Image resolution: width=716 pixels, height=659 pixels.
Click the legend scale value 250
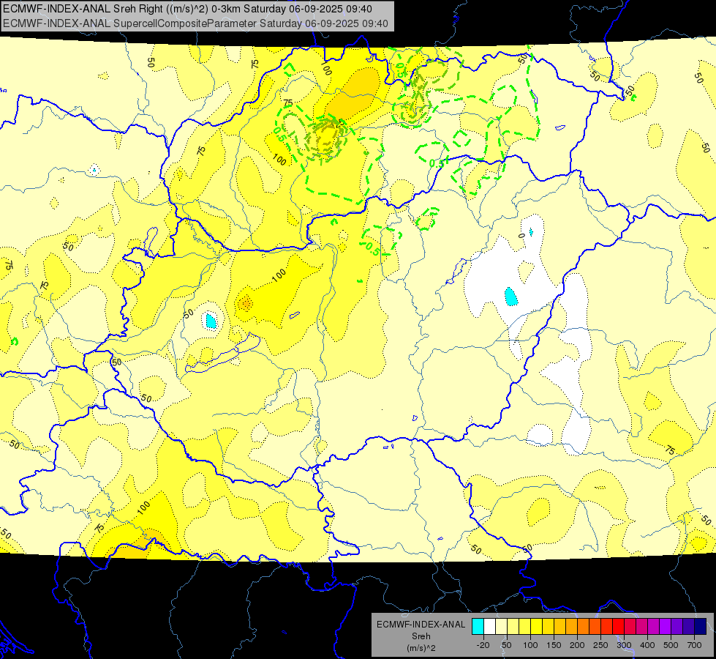(600, 645)
